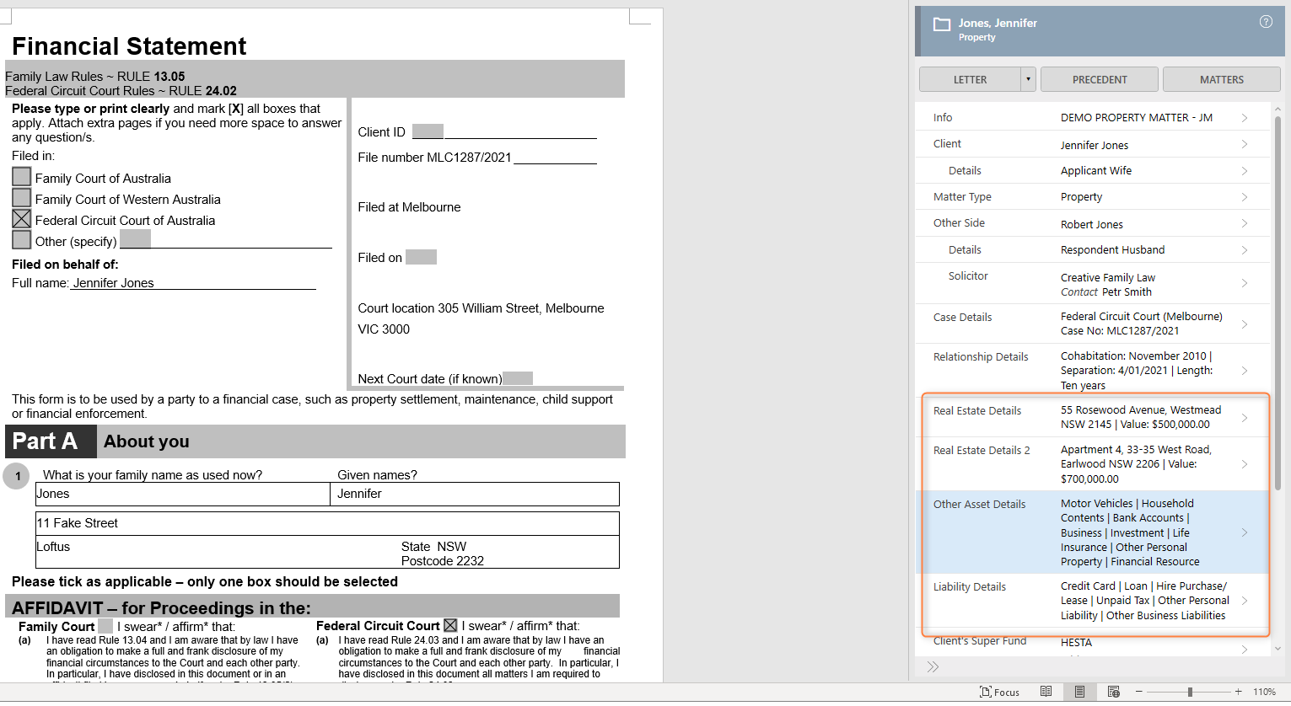This screenshot has height=706, width=1291.
Task: Expand the Other Side Robert Jones chevron
Action: tap(1245, 223)
